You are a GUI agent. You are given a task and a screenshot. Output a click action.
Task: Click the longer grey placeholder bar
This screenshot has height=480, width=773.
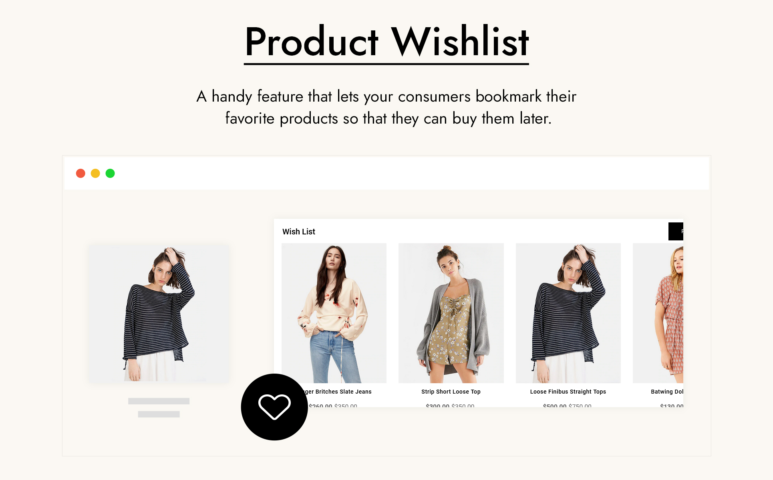point(159,401)
